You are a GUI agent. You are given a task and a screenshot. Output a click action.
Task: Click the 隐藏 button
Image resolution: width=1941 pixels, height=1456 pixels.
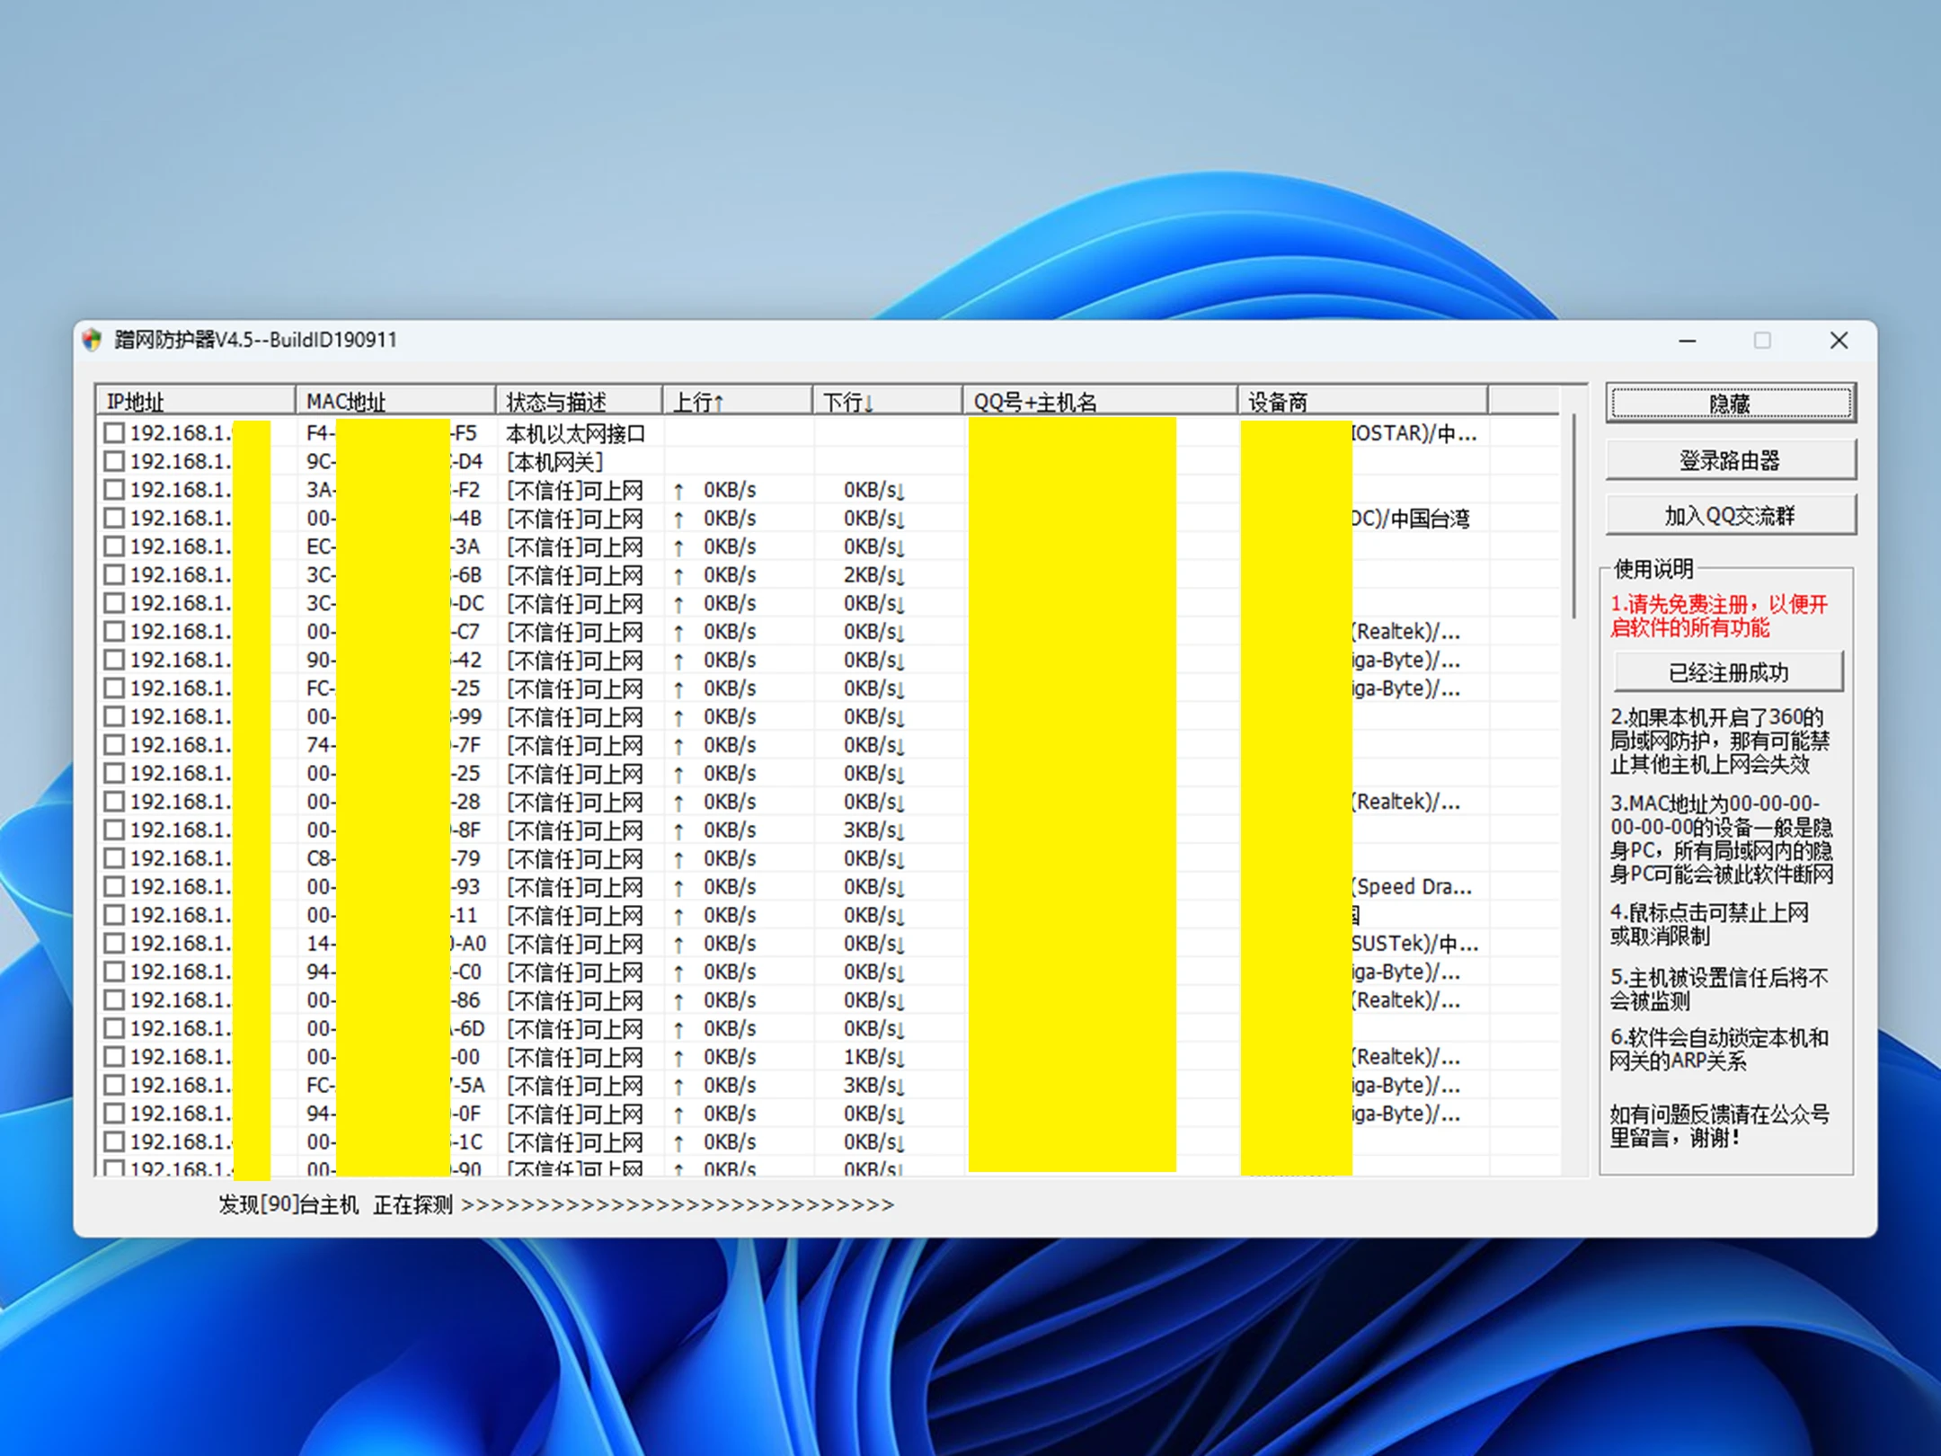coord(1730,404)
